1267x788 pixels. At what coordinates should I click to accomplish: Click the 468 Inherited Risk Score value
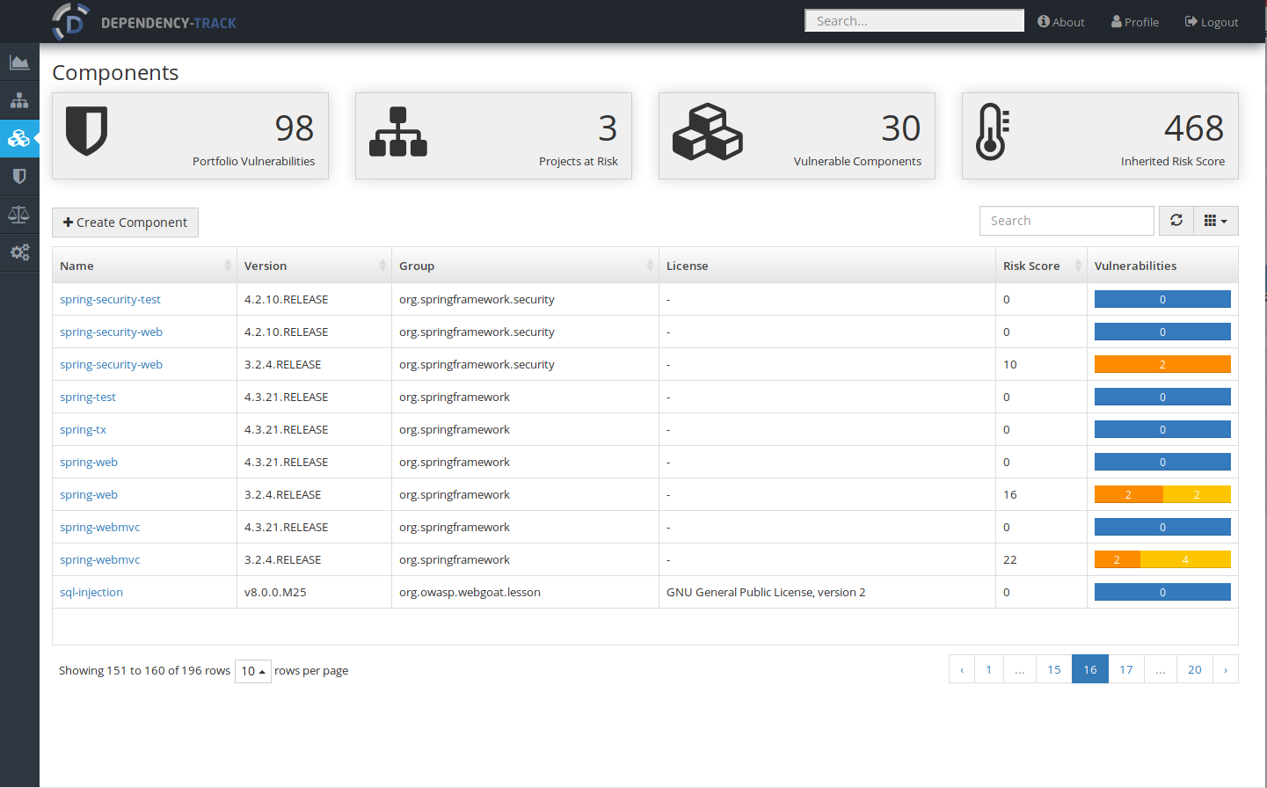(1194, 128)
